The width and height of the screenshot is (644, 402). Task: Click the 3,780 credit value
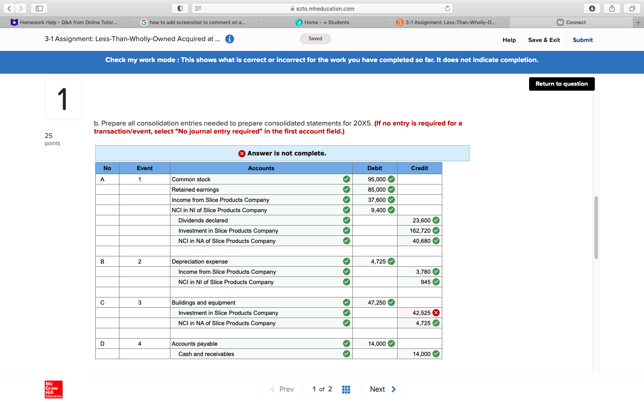coord(424,272)
